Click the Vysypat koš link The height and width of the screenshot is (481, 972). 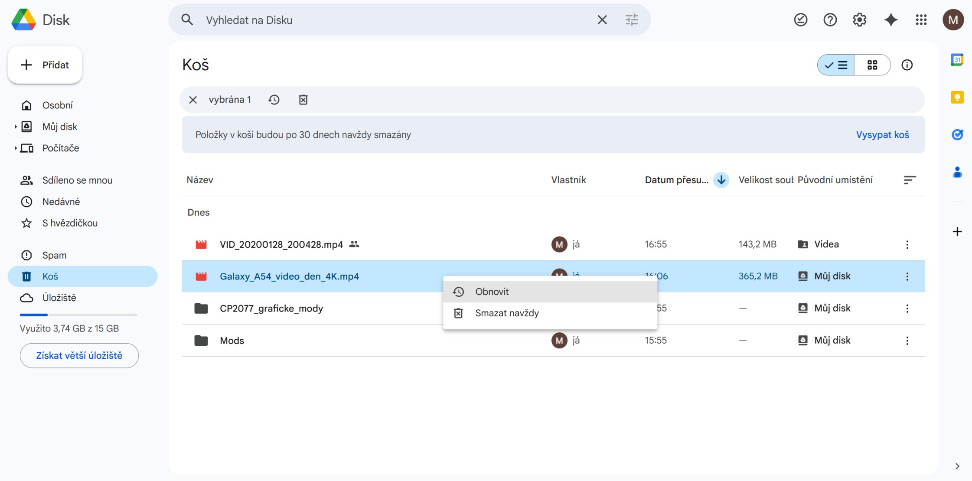point(882,135)
